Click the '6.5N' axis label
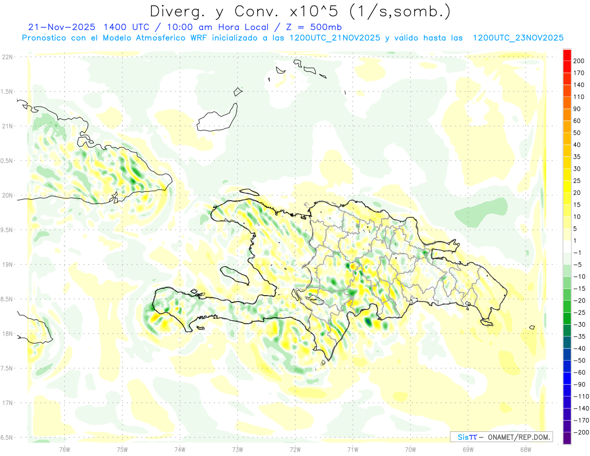Image resolution: width=590 pixels, height=456 pixels. pos(7,437)
